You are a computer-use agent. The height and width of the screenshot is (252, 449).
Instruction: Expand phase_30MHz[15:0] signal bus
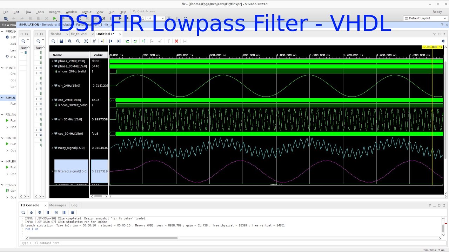[x=52, y=66]
